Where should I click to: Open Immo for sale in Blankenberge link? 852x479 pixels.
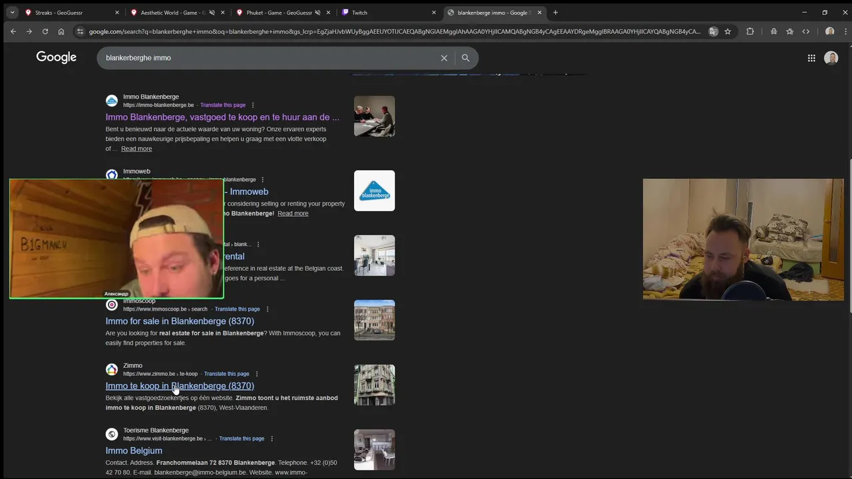click(x=180, y=321)
